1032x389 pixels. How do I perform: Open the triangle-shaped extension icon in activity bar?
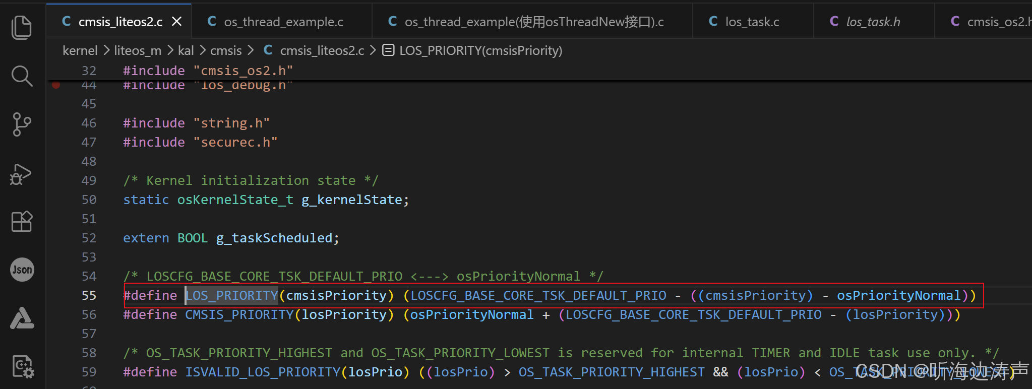coord(22,318)
